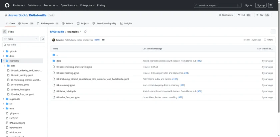Viewport: 280px width, 137px height.
Task: Open the AnswerDotAI owner link
Action: (x=17, y=15)
